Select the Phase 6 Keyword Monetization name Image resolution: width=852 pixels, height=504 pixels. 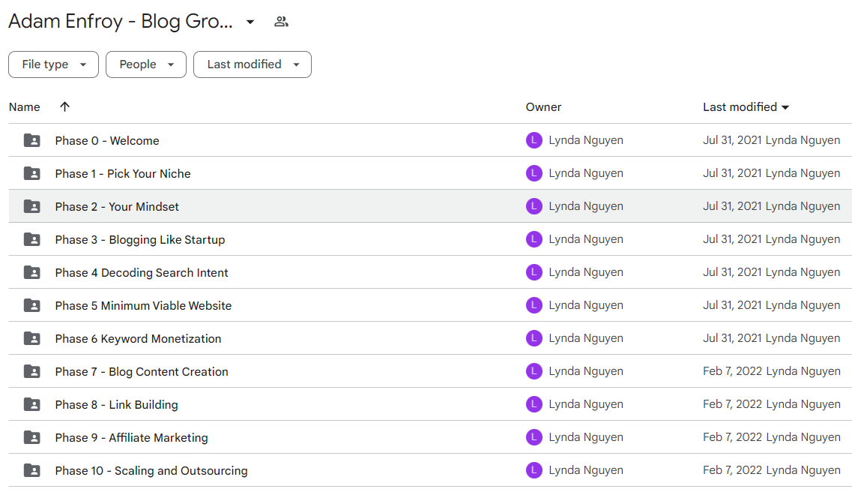(x=138, y=339)
